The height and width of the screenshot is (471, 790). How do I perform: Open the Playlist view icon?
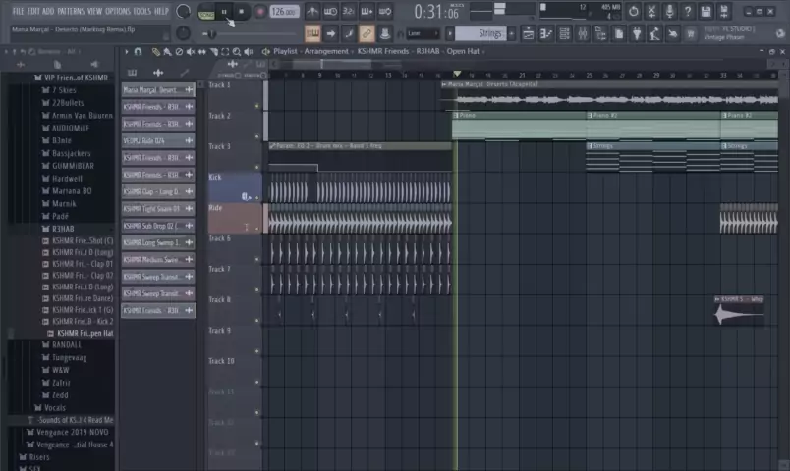pyautogui.click(x=528, y=33)
